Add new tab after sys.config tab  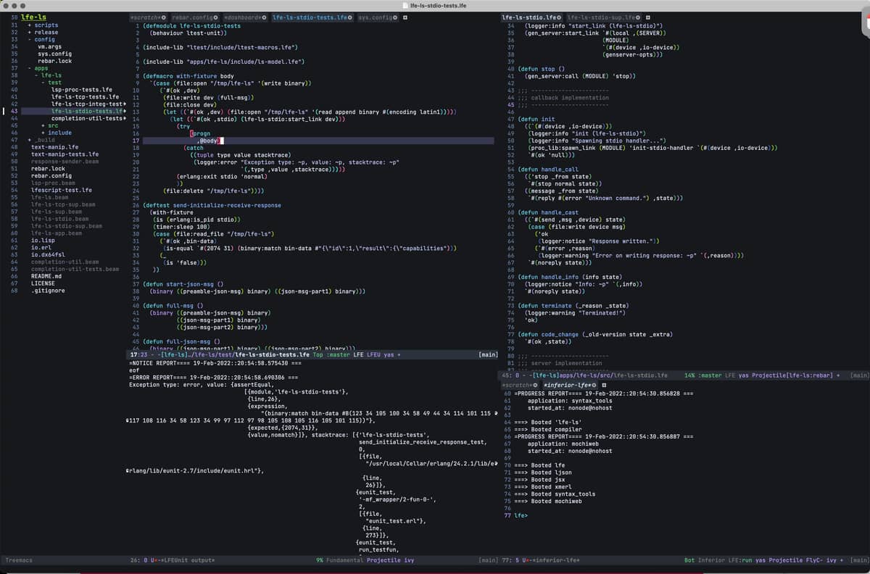(405, 17)
